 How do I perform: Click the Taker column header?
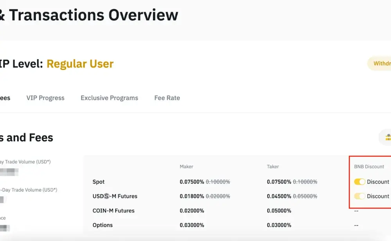[273, 167]
